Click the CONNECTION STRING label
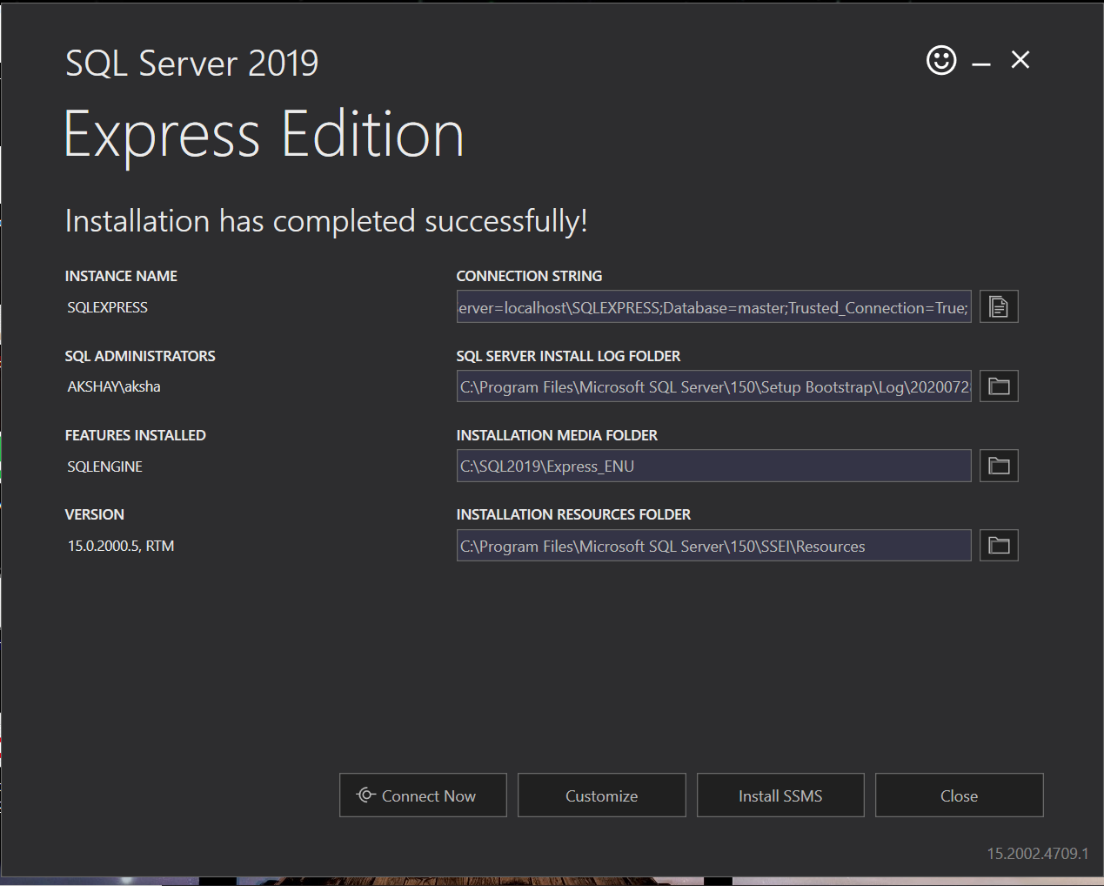1104x886 pixels. pyautogui.click(x=529, y=276)
